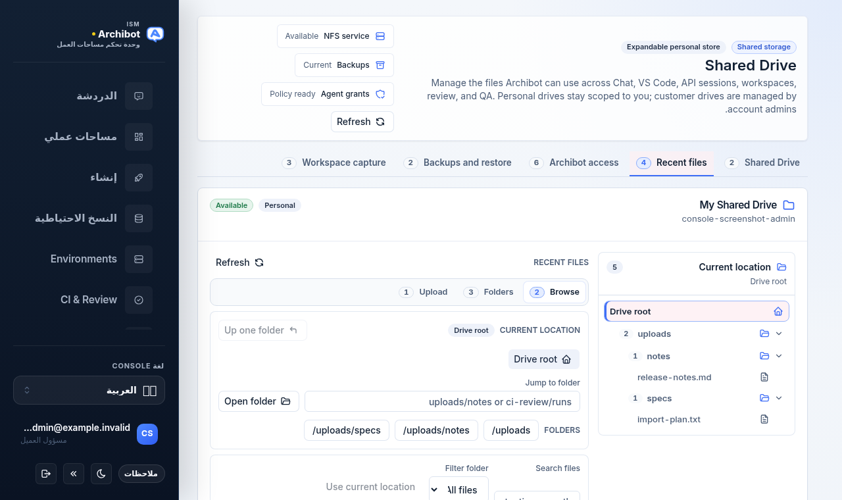Switch to Workspace capture tab

pyautogui.click(x=334, y=162)
